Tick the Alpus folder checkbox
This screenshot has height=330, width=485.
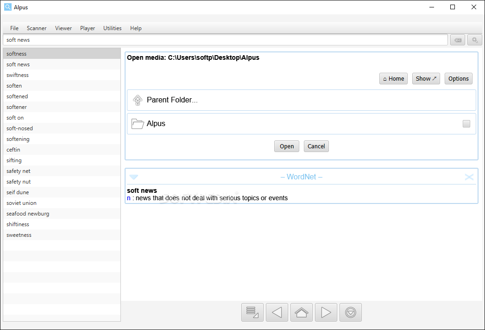tap(466, 124)
